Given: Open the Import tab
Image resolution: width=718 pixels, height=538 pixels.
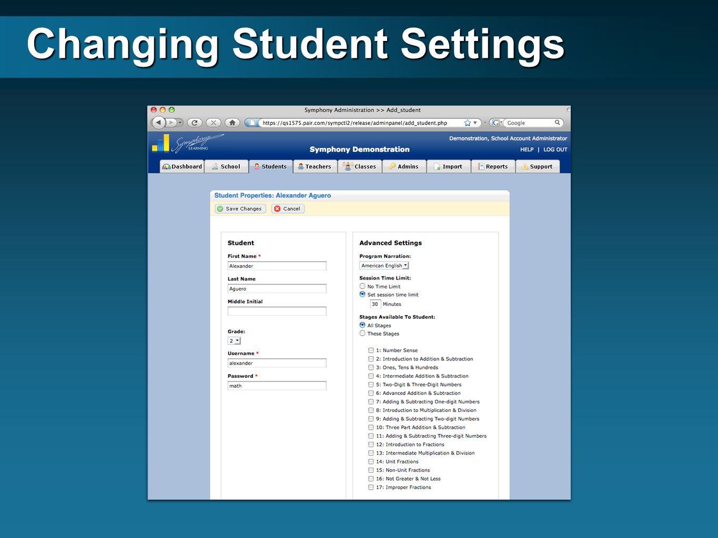Looking at the screenshot, I should click(x=448, y=167).
